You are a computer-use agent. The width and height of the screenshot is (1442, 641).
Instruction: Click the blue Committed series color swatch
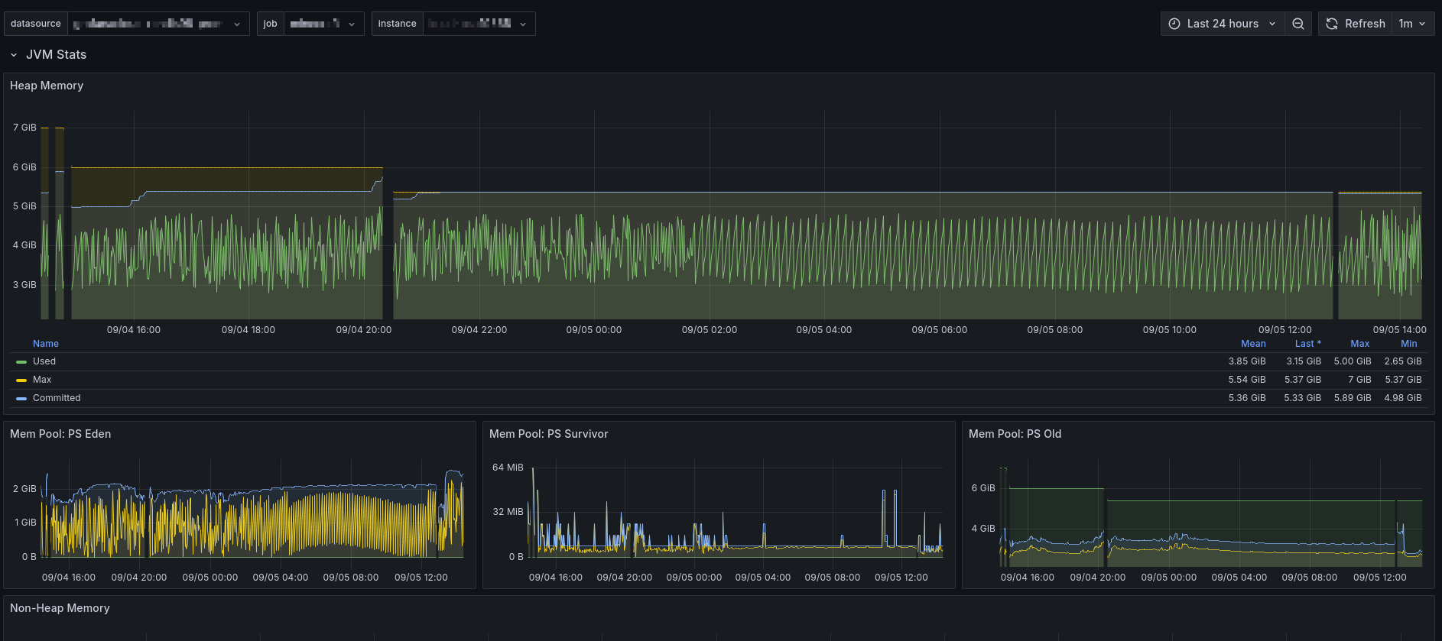(21, 398)
